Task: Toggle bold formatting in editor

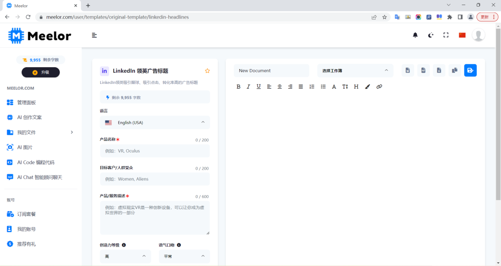Action: click(238, 87)
